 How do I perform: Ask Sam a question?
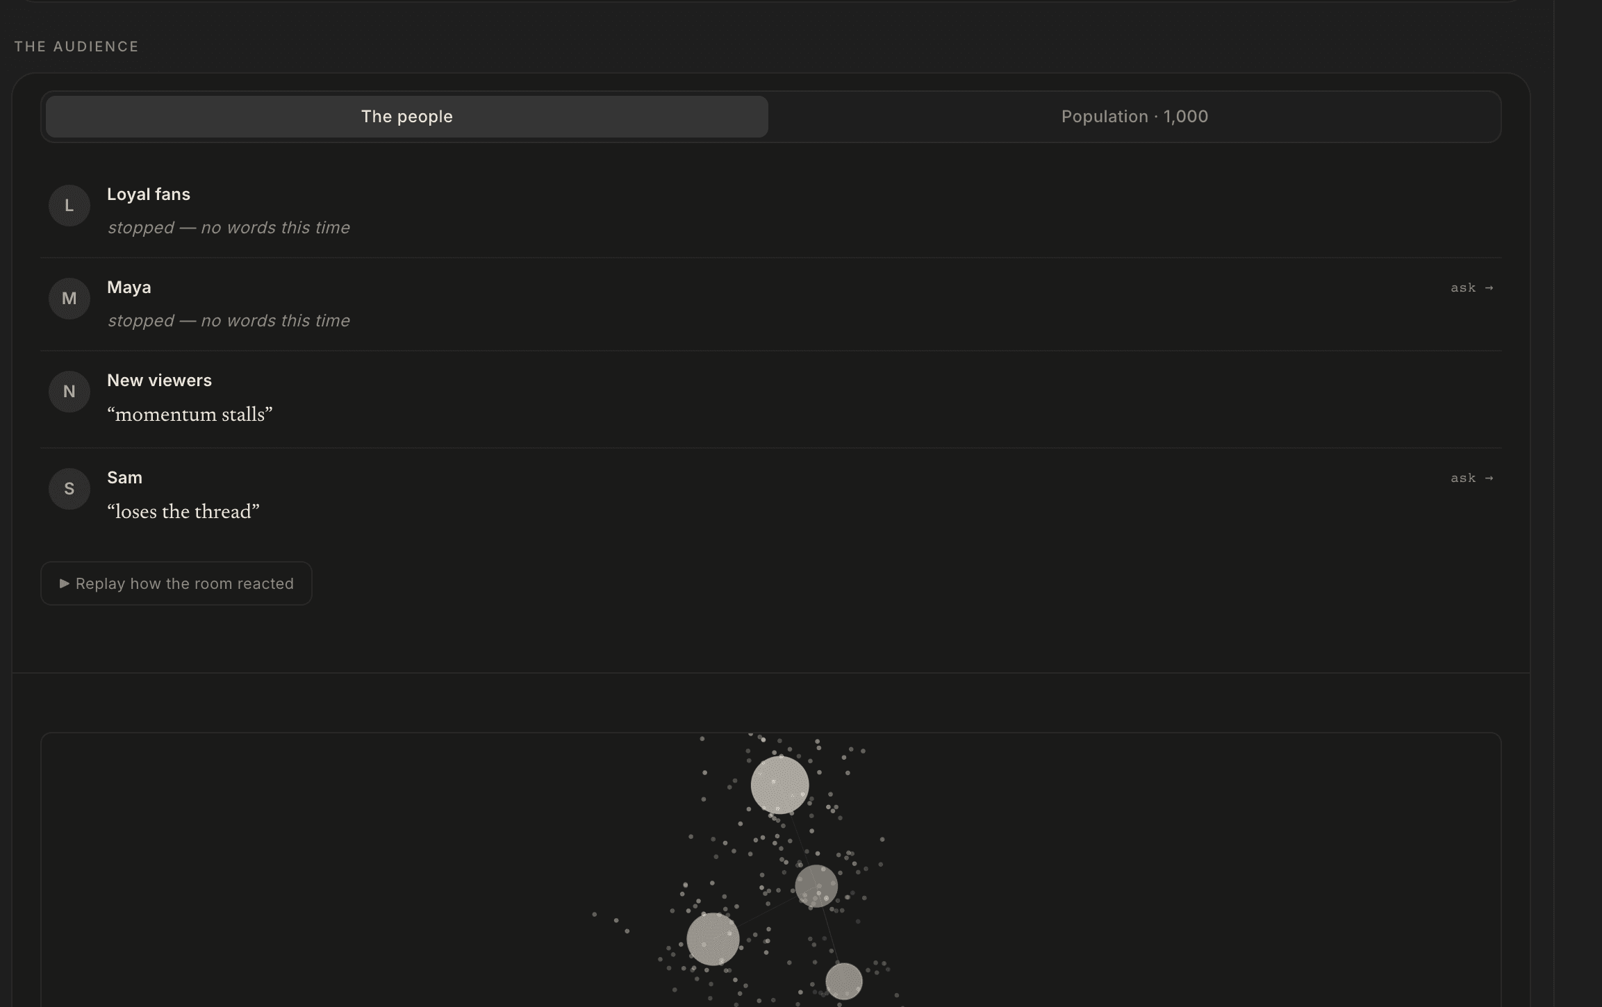[x=1471, y=478]
